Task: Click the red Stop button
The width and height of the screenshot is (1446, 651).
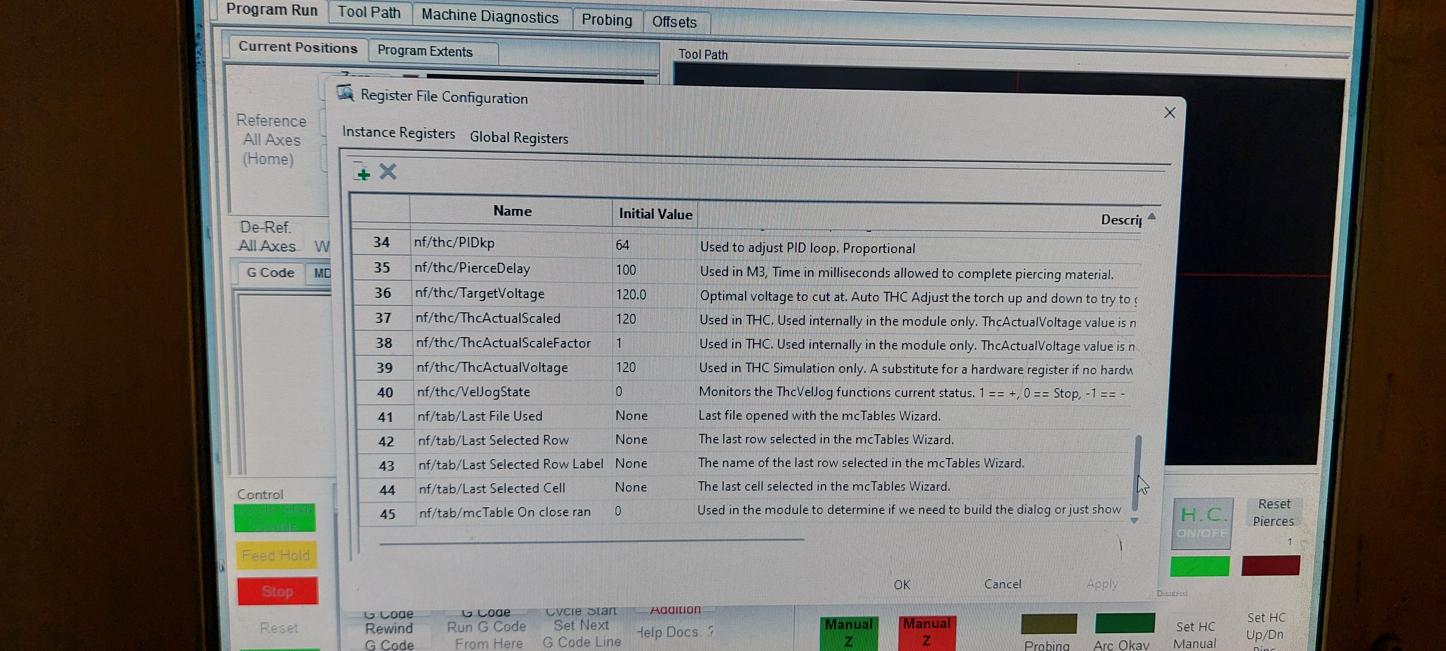Action: pos(277,591)
